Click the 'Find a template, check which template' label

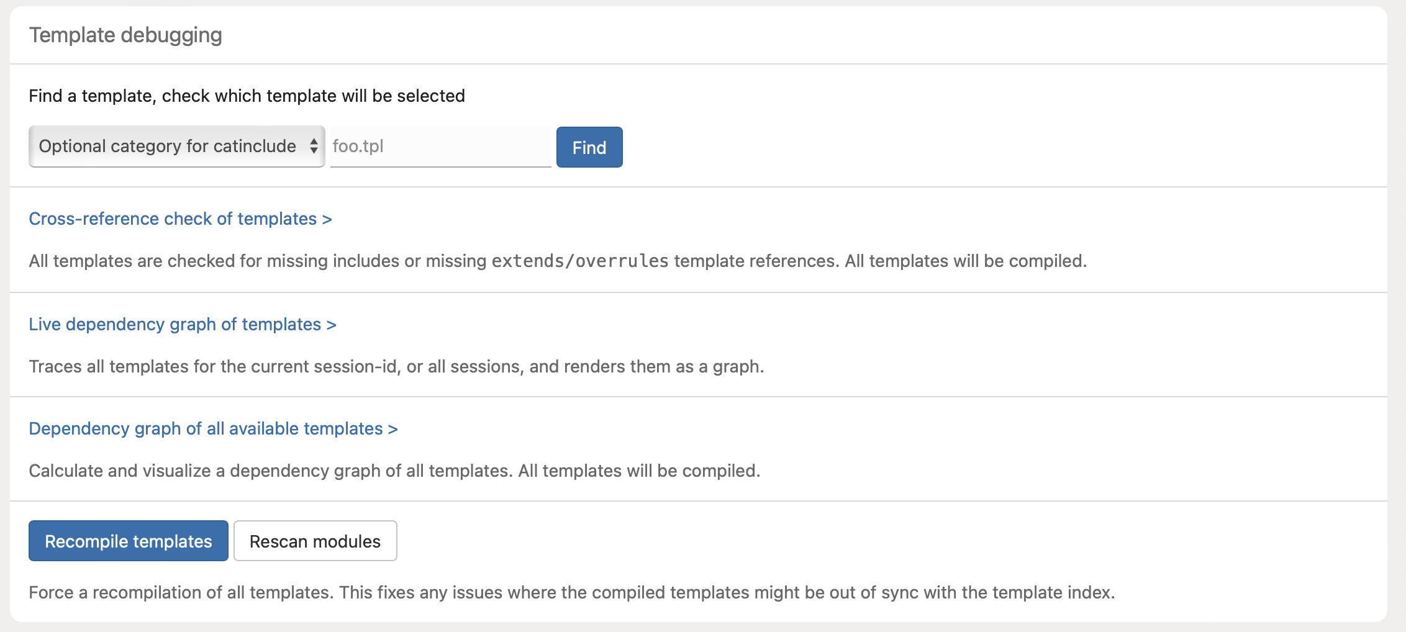[247, 96]
